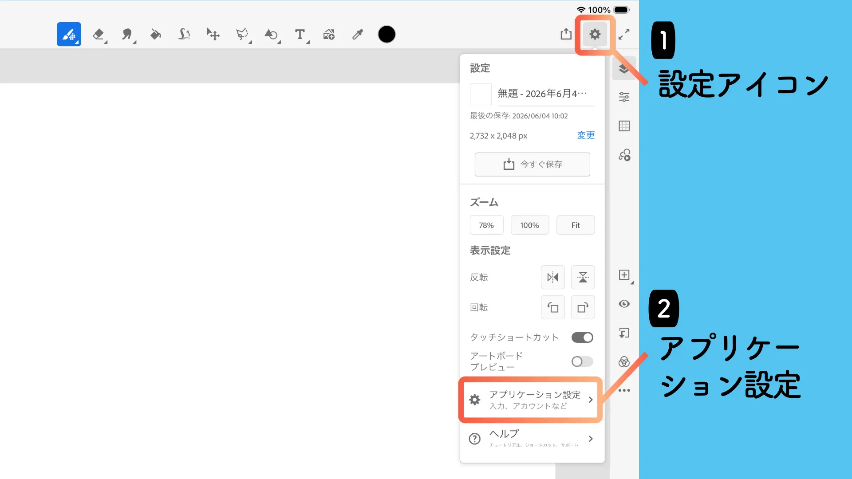Image resolution: width=852 pixels, height=479 pixels.
Task: Open the timelapse recording panel
Action: pyautogui.click(x=624, y=155)
